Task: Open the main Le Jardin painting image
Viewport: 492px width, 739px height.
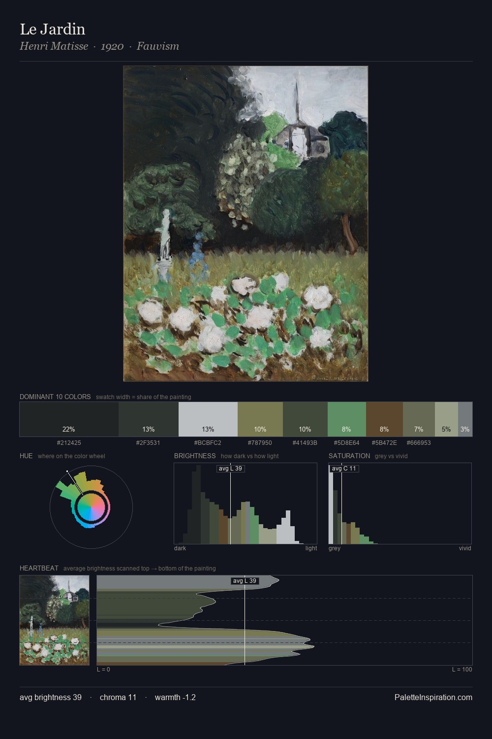Action: click(246, 224)
